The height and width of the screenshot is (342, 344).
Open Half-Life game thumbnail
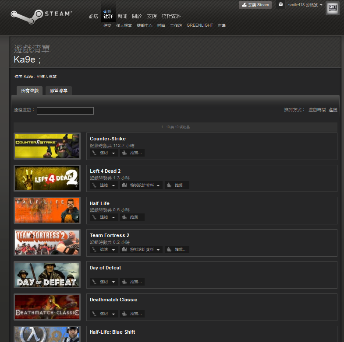click(x=47, y=210)
